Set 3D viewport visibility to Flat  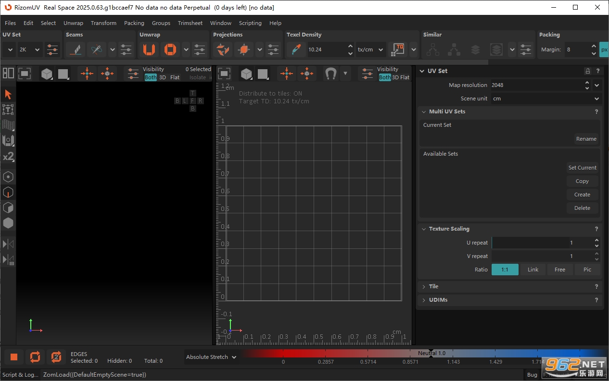(x=175, y=77)
